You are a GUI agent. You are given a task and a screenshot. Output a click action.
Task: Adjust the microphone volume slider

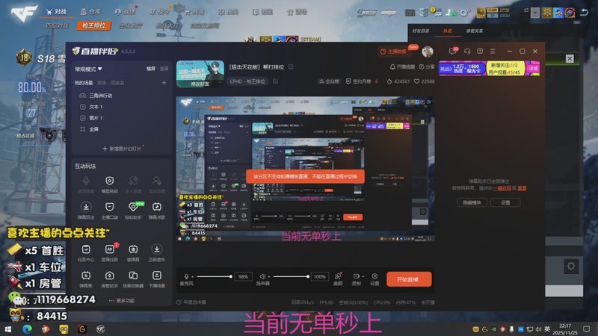(215, 276)
